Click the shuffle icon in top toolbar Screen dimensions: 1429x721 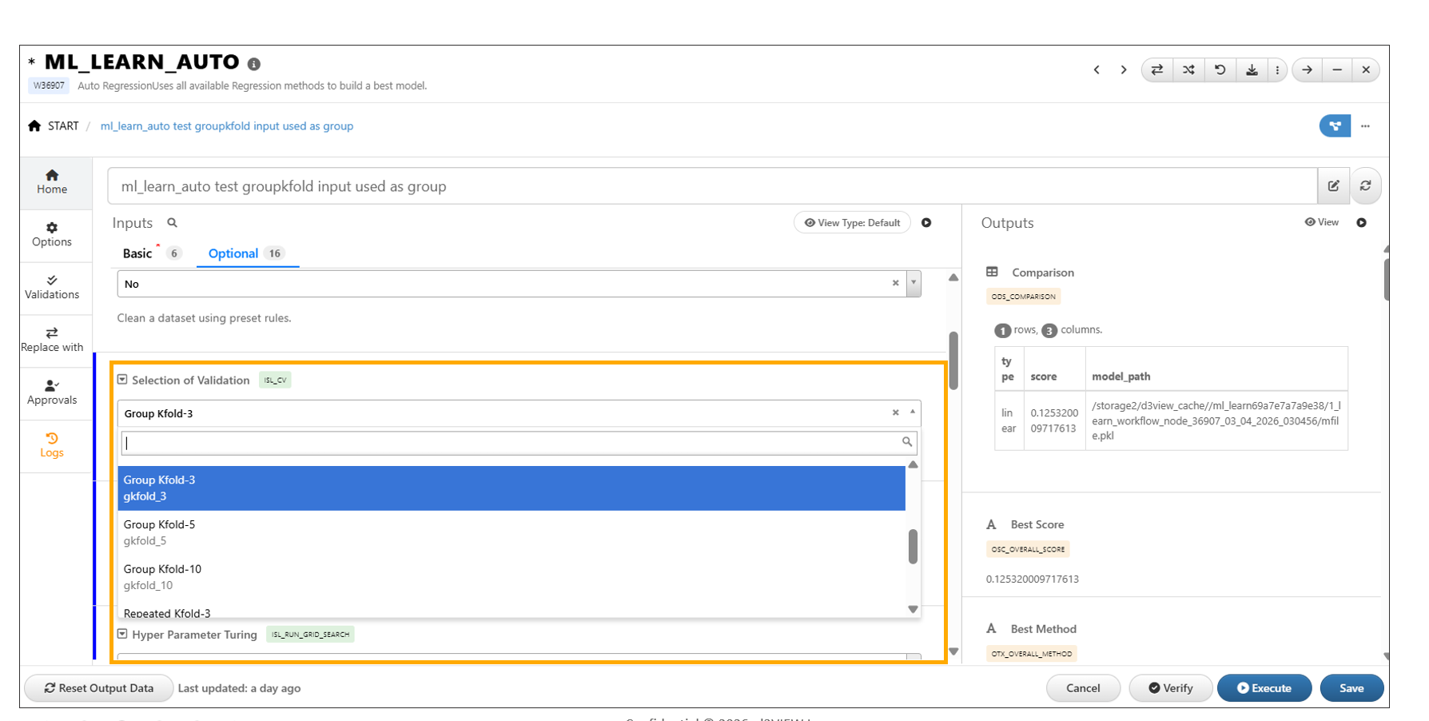(1188, 70)
